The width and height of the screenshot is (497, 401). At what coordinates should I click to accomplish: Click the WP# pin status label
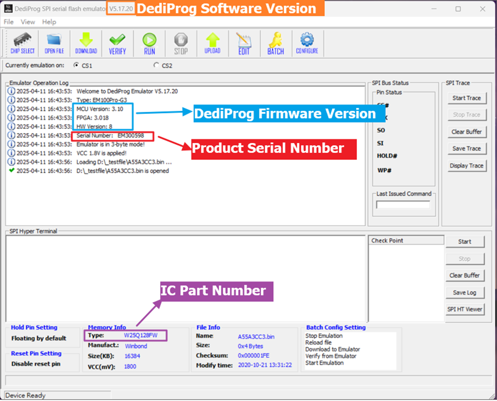tap(384, 170)
